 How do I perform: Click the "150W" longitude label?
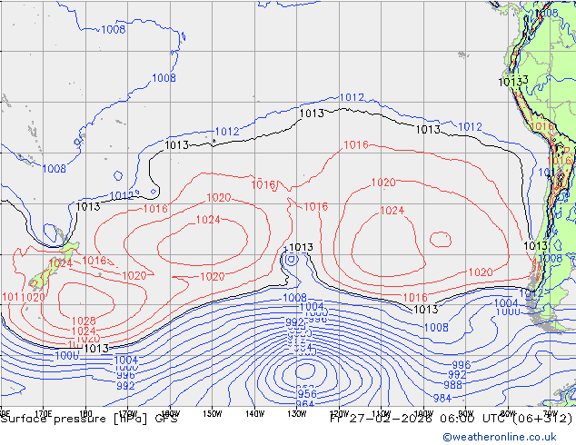[x=213, y=414]
